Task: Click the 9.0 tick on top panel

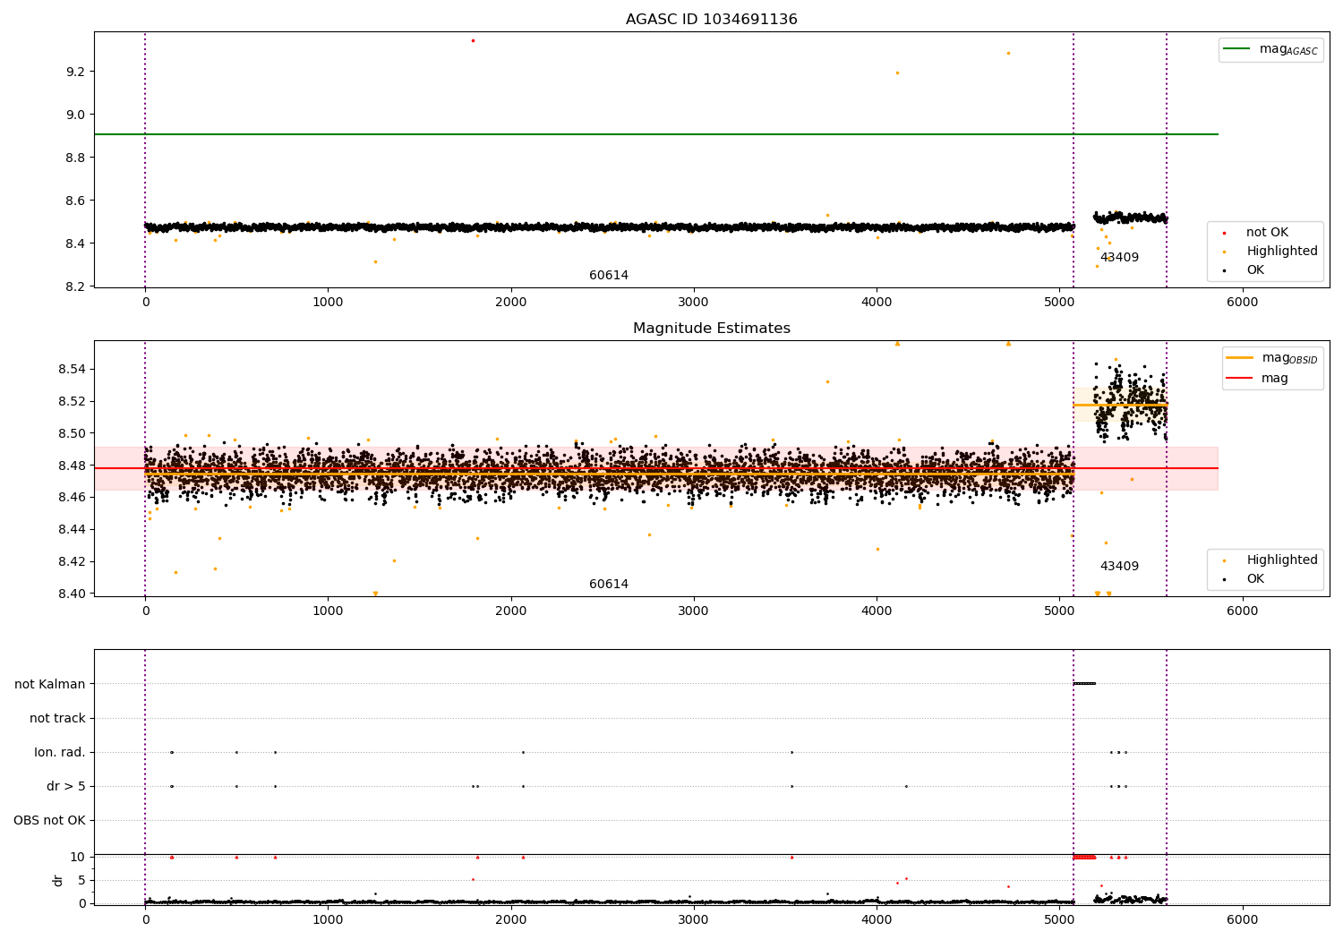Action: click(x=75, y=115)
